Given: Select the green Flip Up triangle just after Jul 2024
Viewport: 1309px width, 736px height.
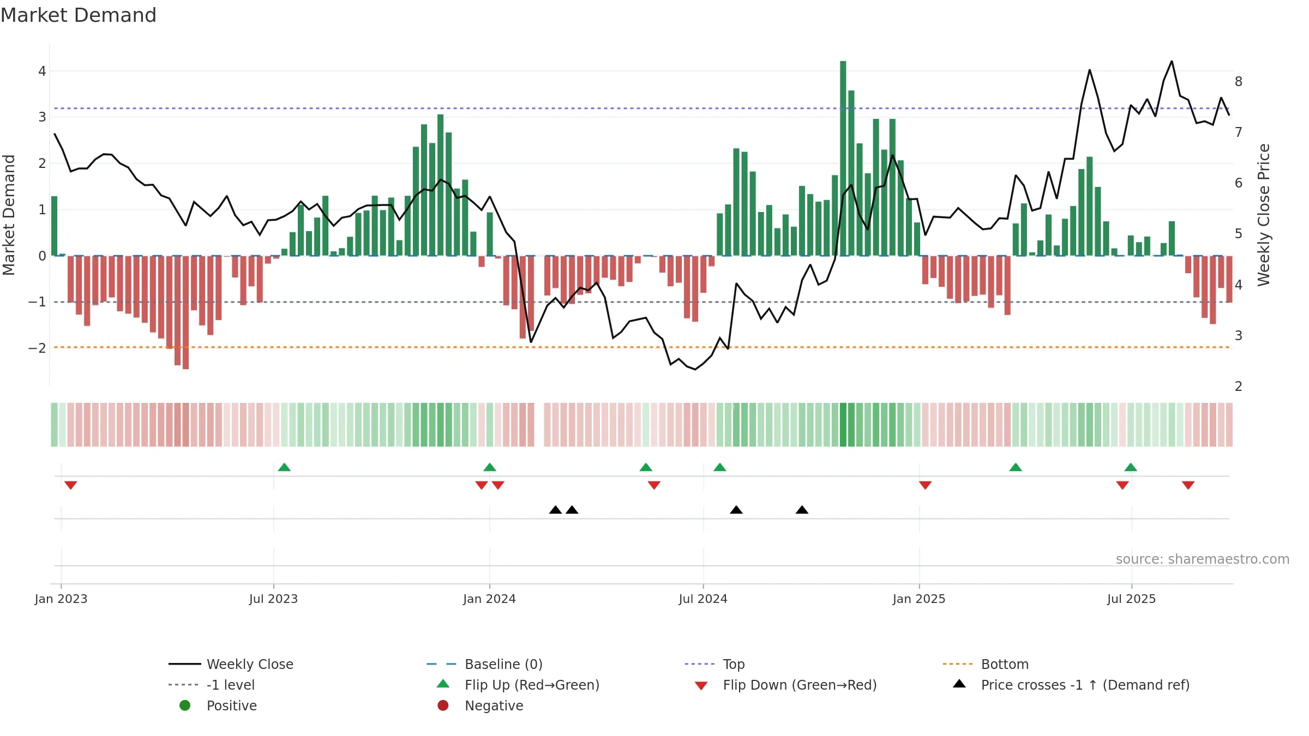Looking at the screenshot, I should [720, 467].
